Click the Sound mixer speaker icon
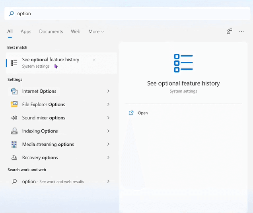 click(x=14, y=118)
